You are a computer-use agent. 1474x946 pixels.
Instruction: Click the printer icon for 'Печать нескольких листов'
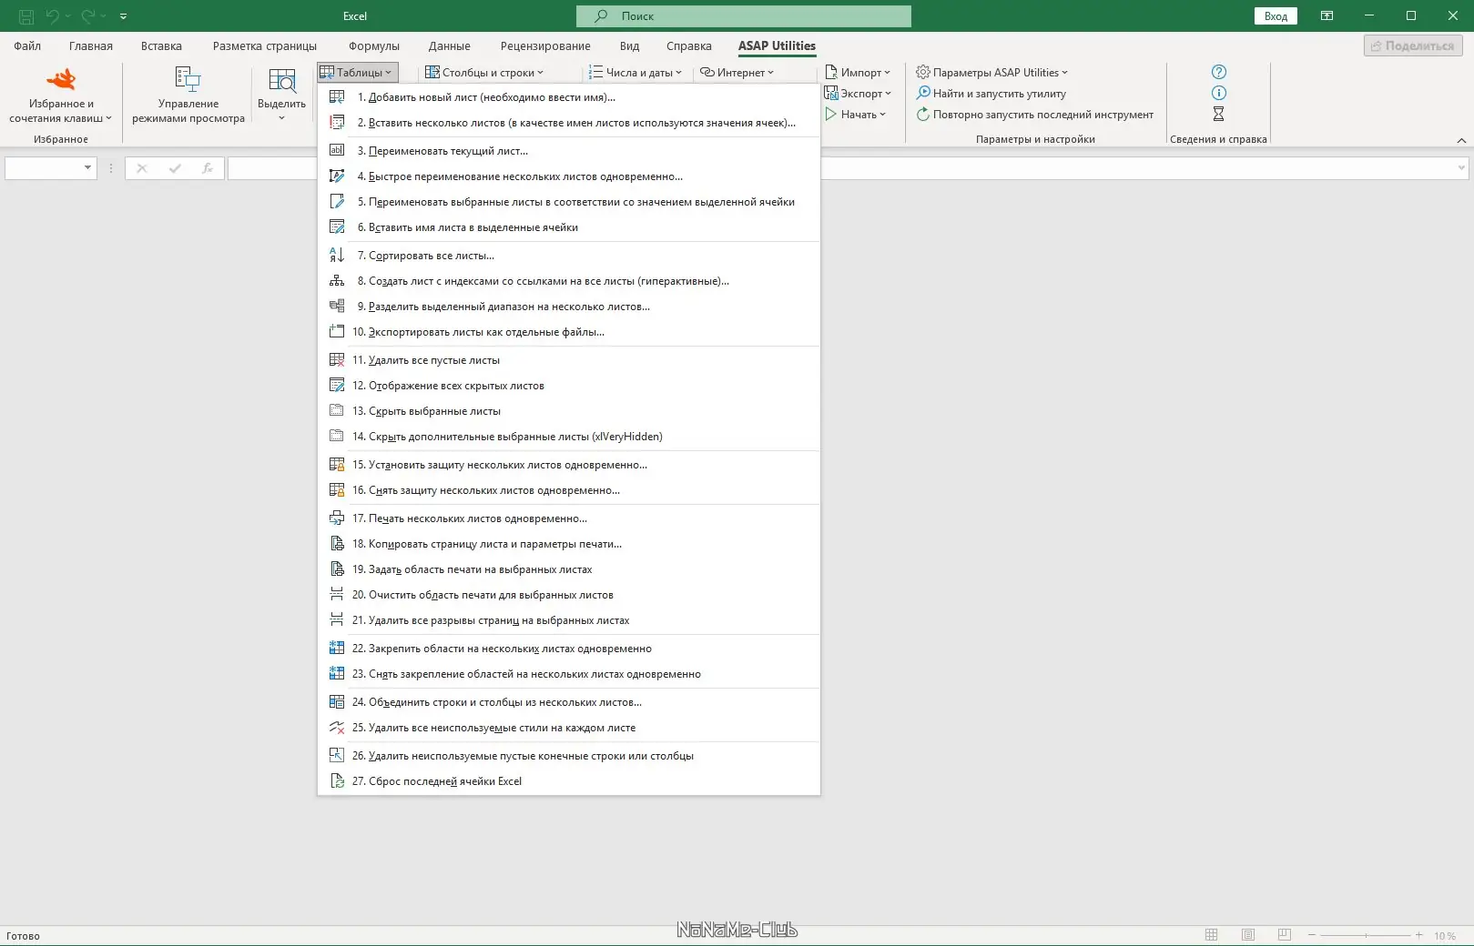[337, 518]
